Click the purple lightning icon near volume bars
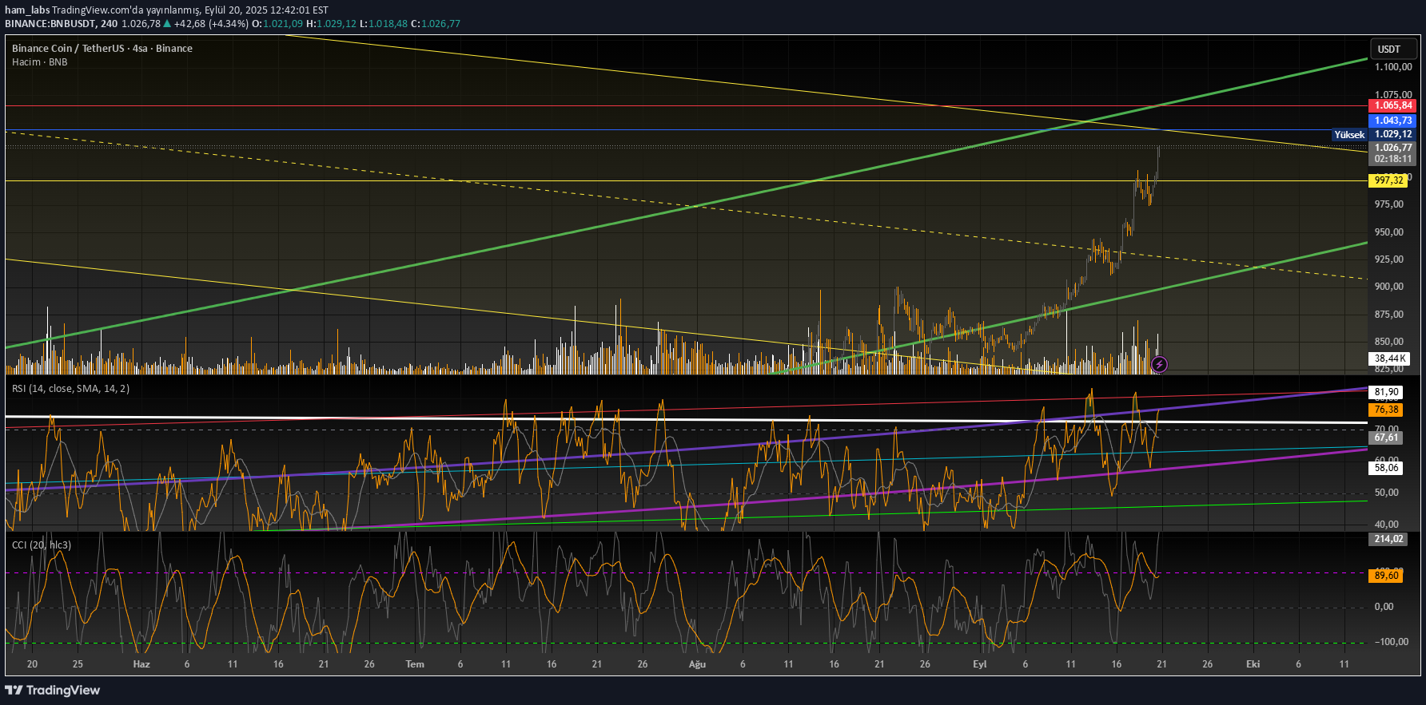This screenshot has width=1426, height=705. pyautogui.click(x=1159, y=365)
